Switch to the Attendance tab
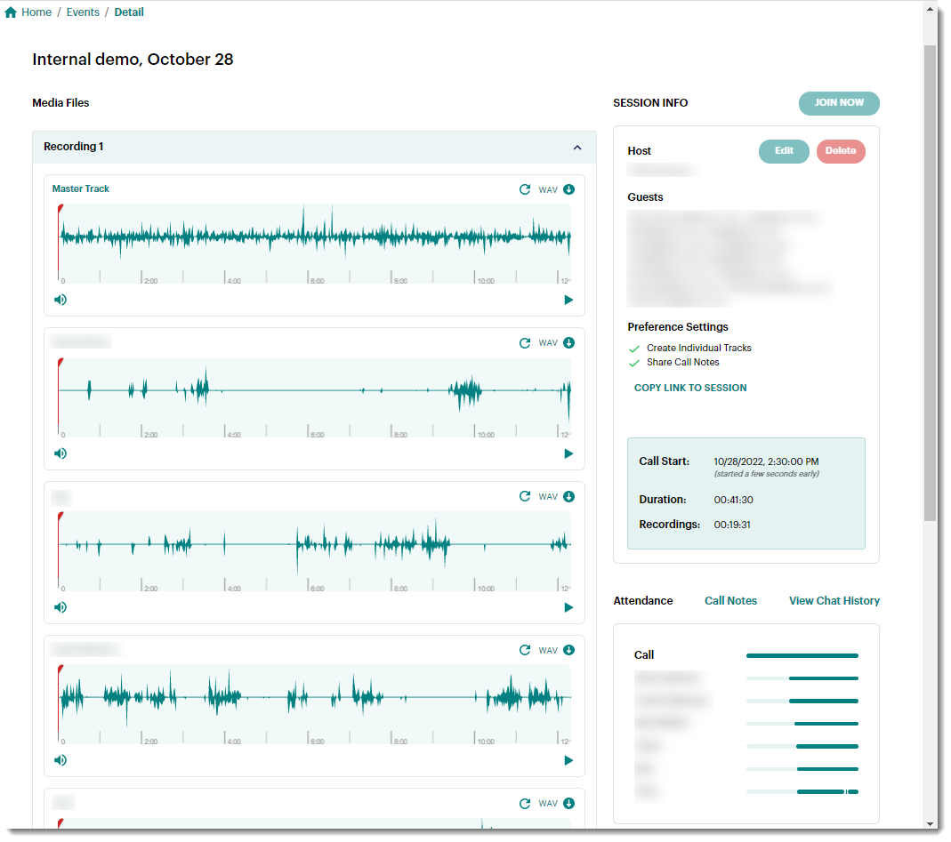Image resolution: width=951 pixels, height=842 pixels. pyautogui.click(x=643, y=601)
